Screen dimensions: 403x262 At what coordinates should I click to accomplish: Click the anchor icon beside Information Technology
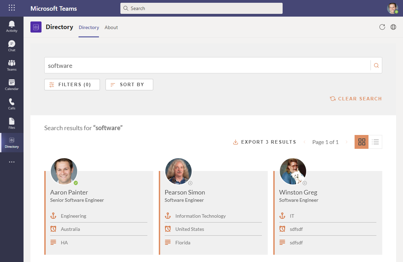(168, 216)
